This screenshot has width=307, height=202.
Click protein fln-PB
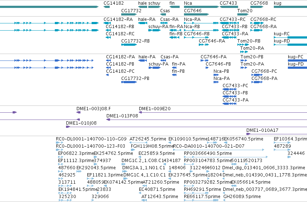coord(178,71)
